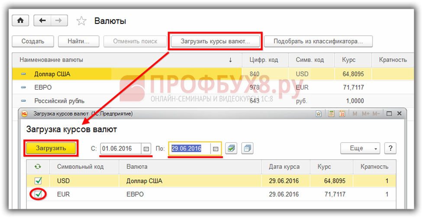The image size is (423, 218).
Task: Click the 840 numeric code cell
Action: click(x=265, y=74)
